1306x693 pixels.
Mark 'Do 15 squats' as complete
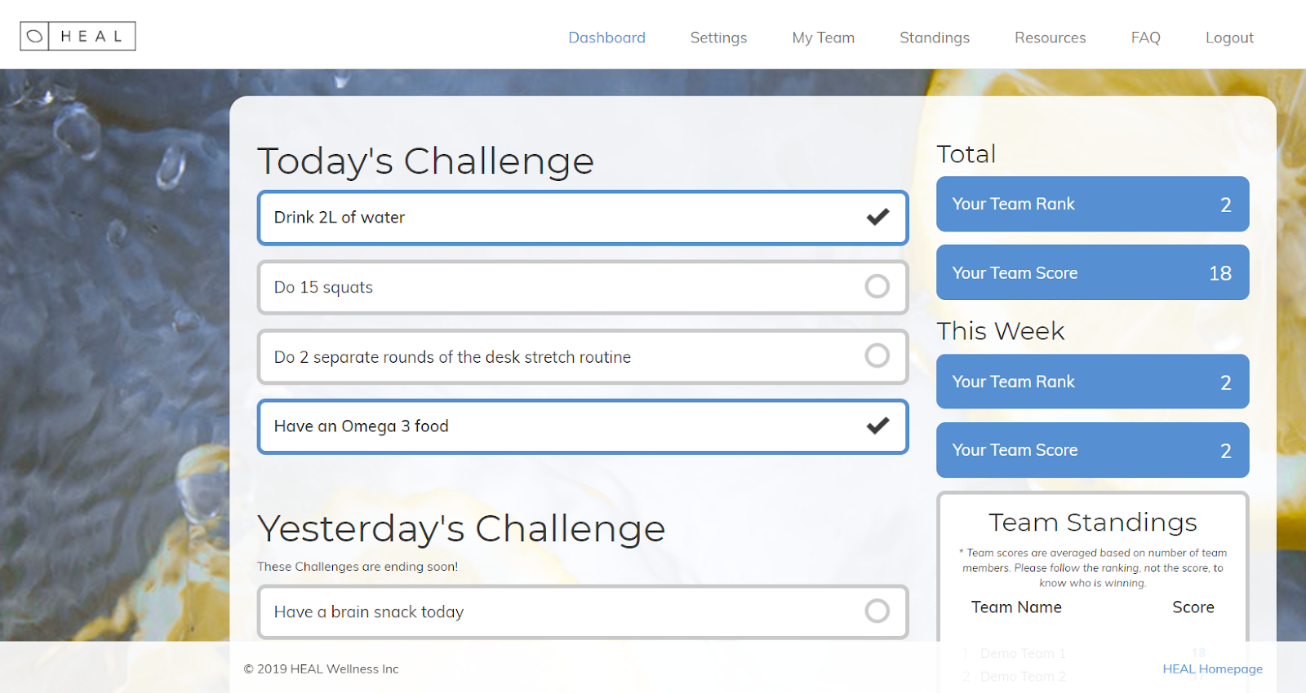point(877,287)
